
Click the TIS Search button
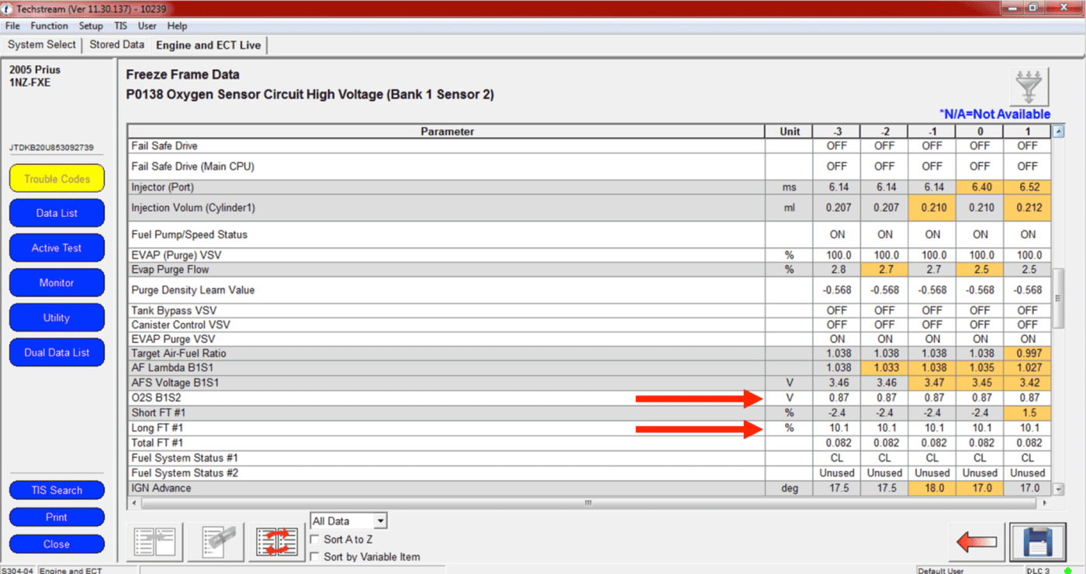point(57,490)
